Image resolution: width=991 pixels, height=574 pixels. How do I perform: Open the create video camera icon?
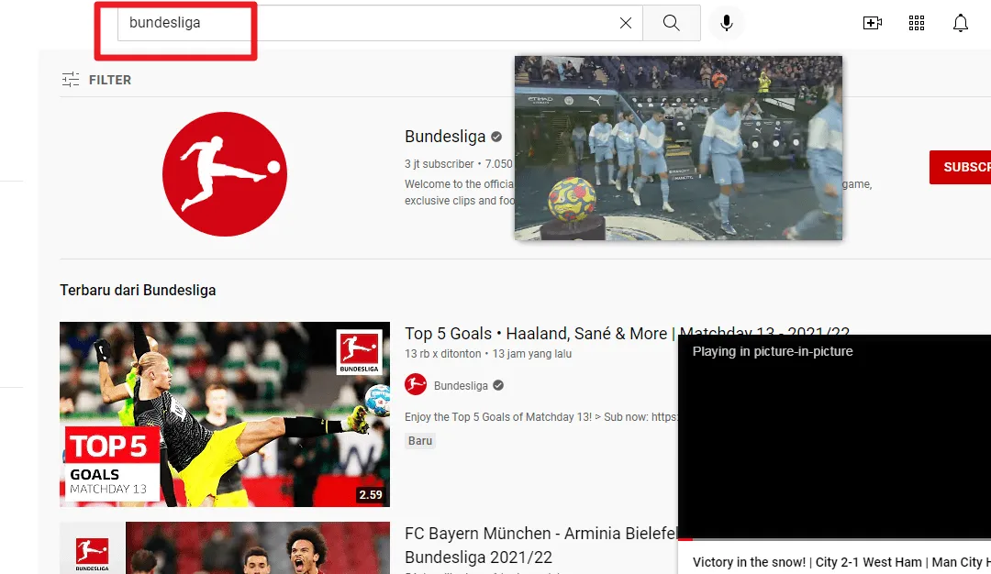coord(873,23)
